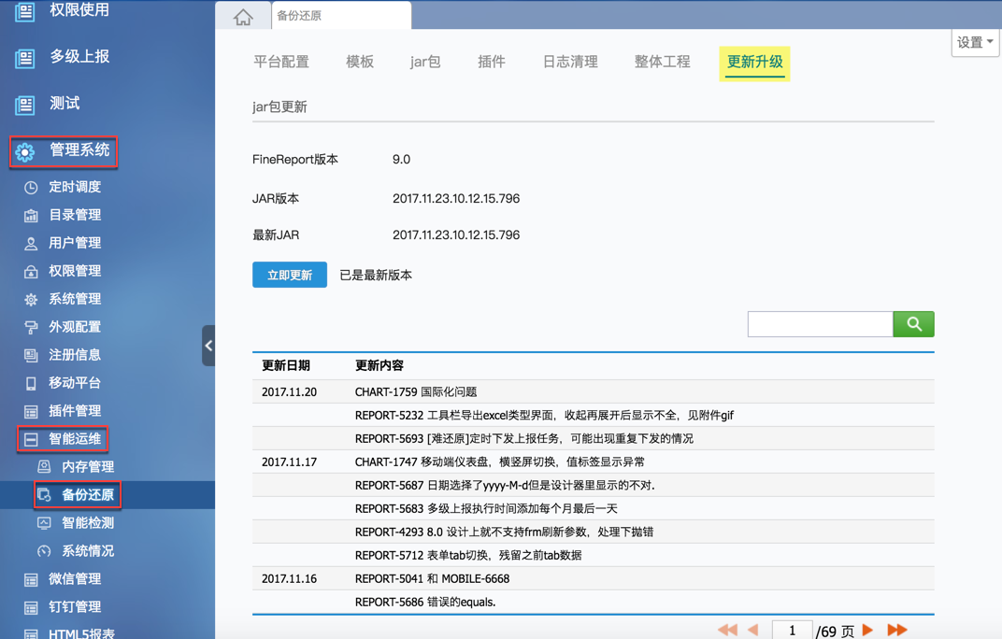This screenshot has width=1002, height=639.
Task: Click the 目录管理 icon
Action: pyautogui.click(x=31, y=216)
